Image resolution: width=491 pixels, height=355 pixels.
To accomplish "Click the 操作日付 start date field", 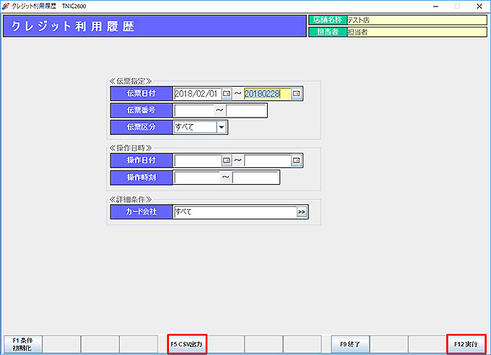I will pos(198,160).
